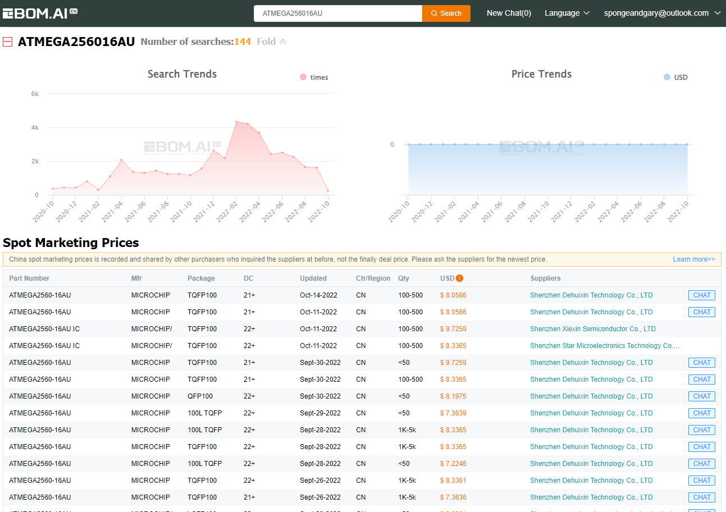Screen dimensions: 726x512
Task: Click the Suppliers column header
Action: [546, 278]
